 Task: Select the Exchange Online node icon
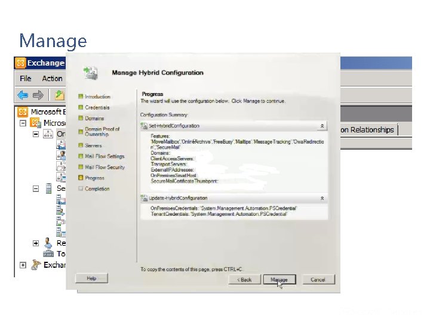pyautogui.click(x=36, y=265)
